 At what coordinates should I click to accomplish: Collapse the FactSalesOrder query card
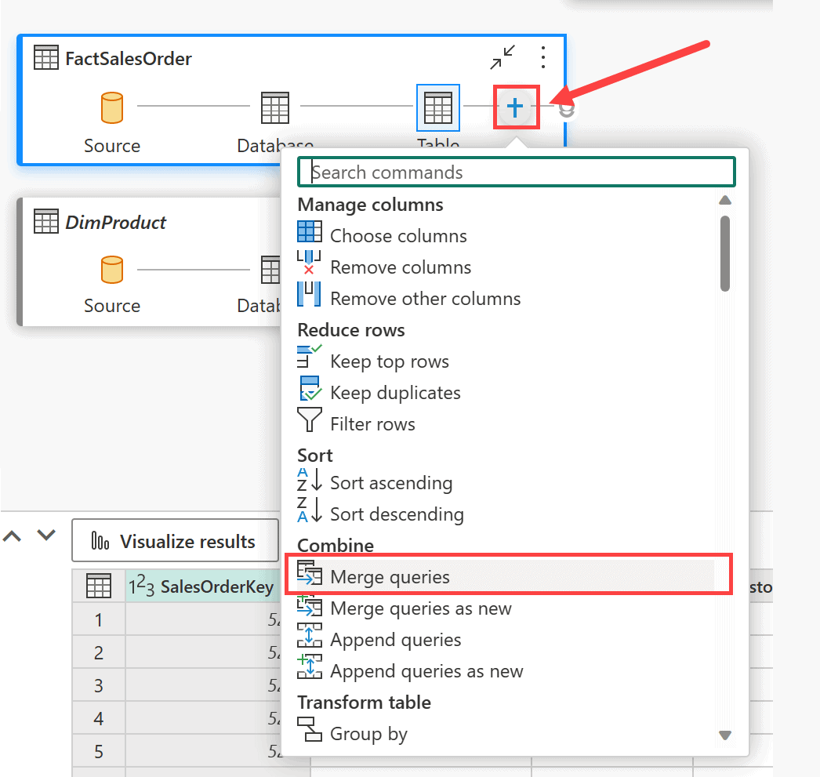(x=503, y=57)
